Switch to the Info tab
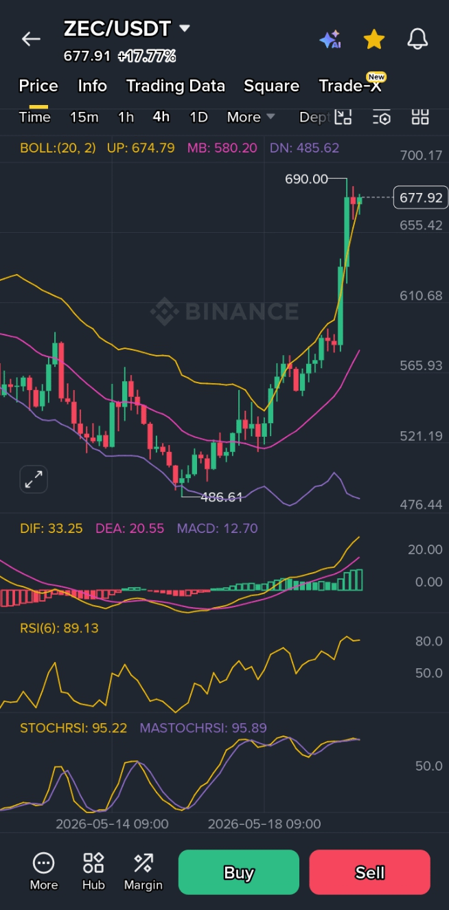Image resolution: width=449 pixels, height=910 pixels. (x=92, y=86)
